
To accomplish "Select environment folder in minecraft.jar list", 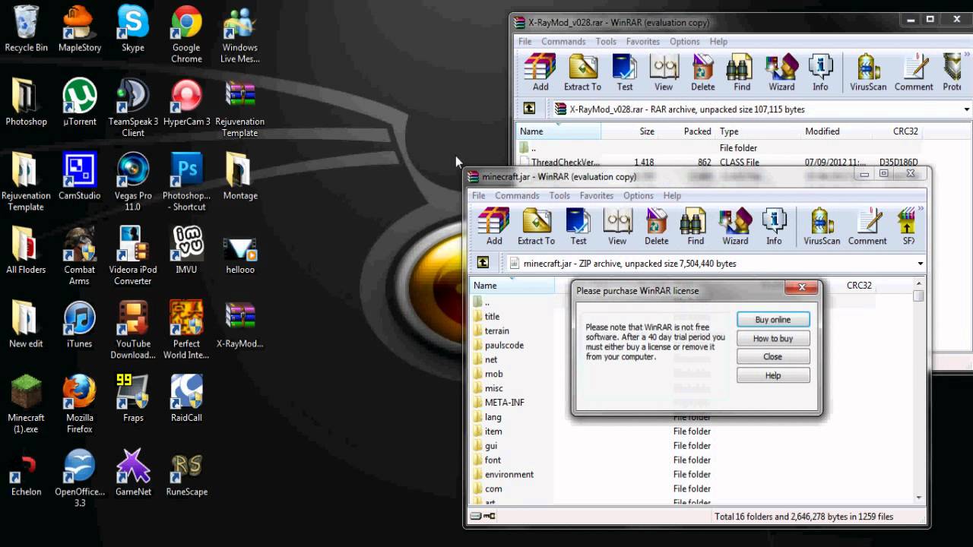I will 503,474.
